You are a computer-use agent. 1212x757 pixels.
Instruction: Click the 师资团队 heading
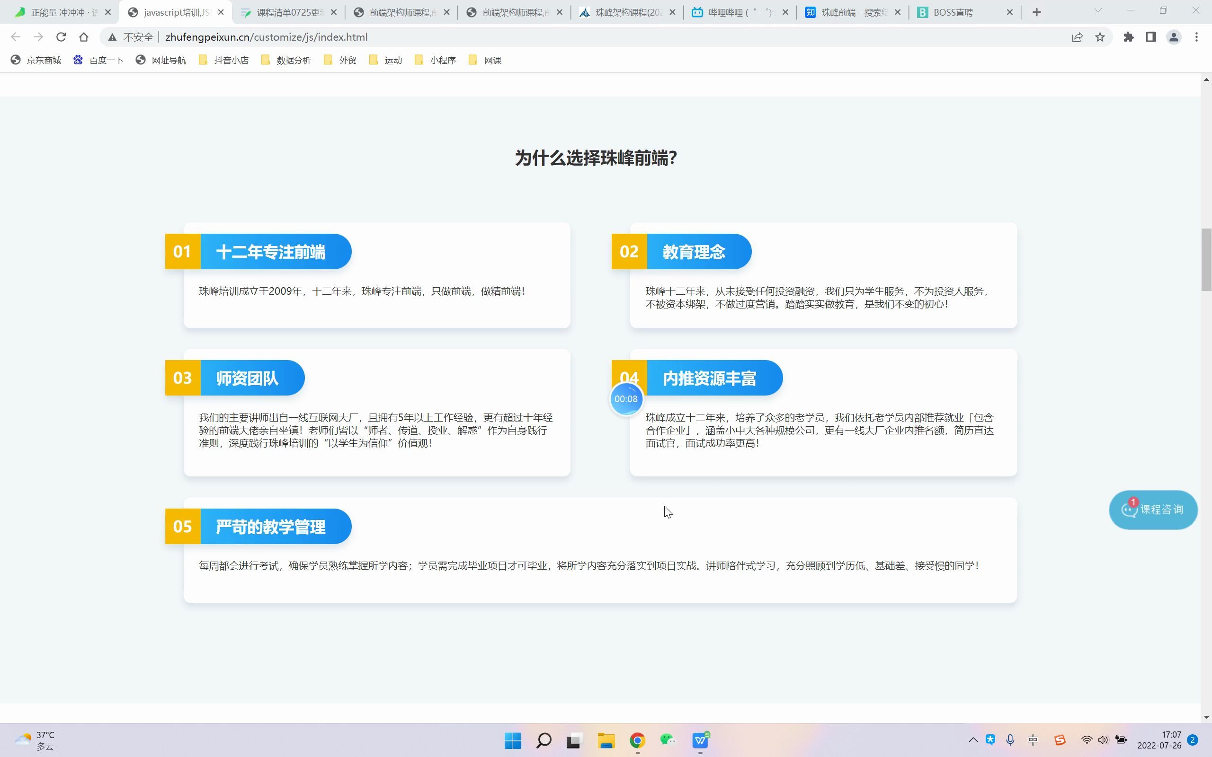coord(247,378)
